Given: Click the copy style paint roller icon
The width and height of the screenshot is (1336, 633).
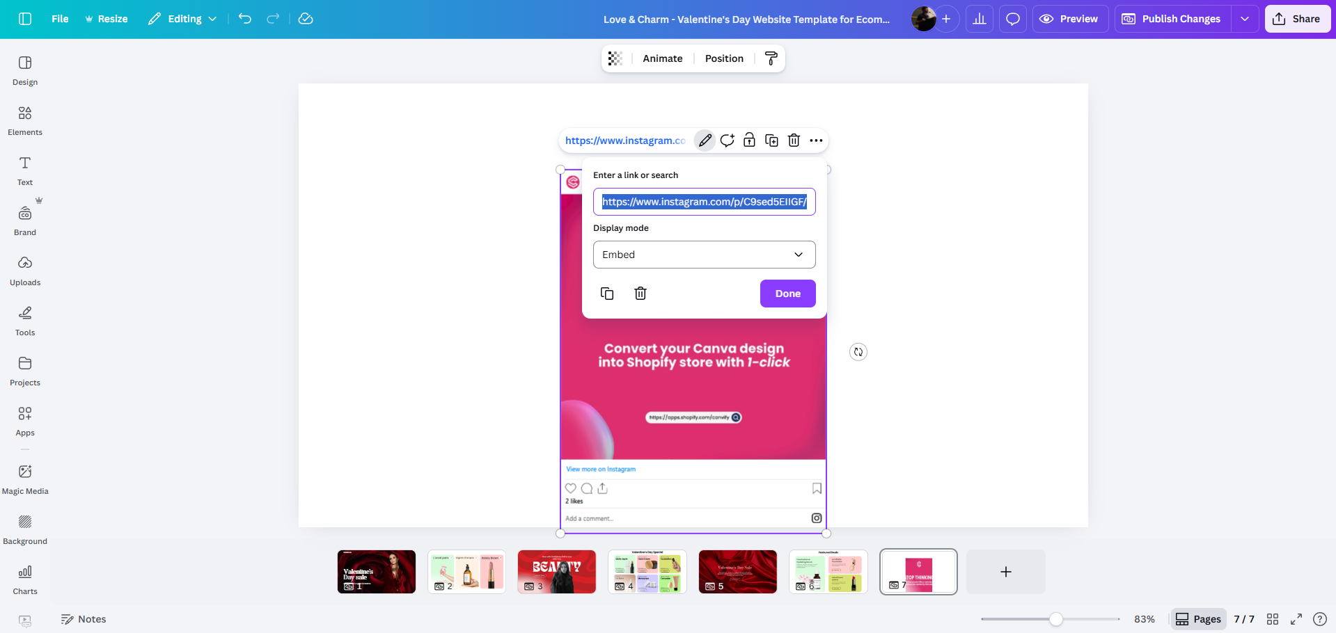Looking at the screenshot, I should (771, 58).
